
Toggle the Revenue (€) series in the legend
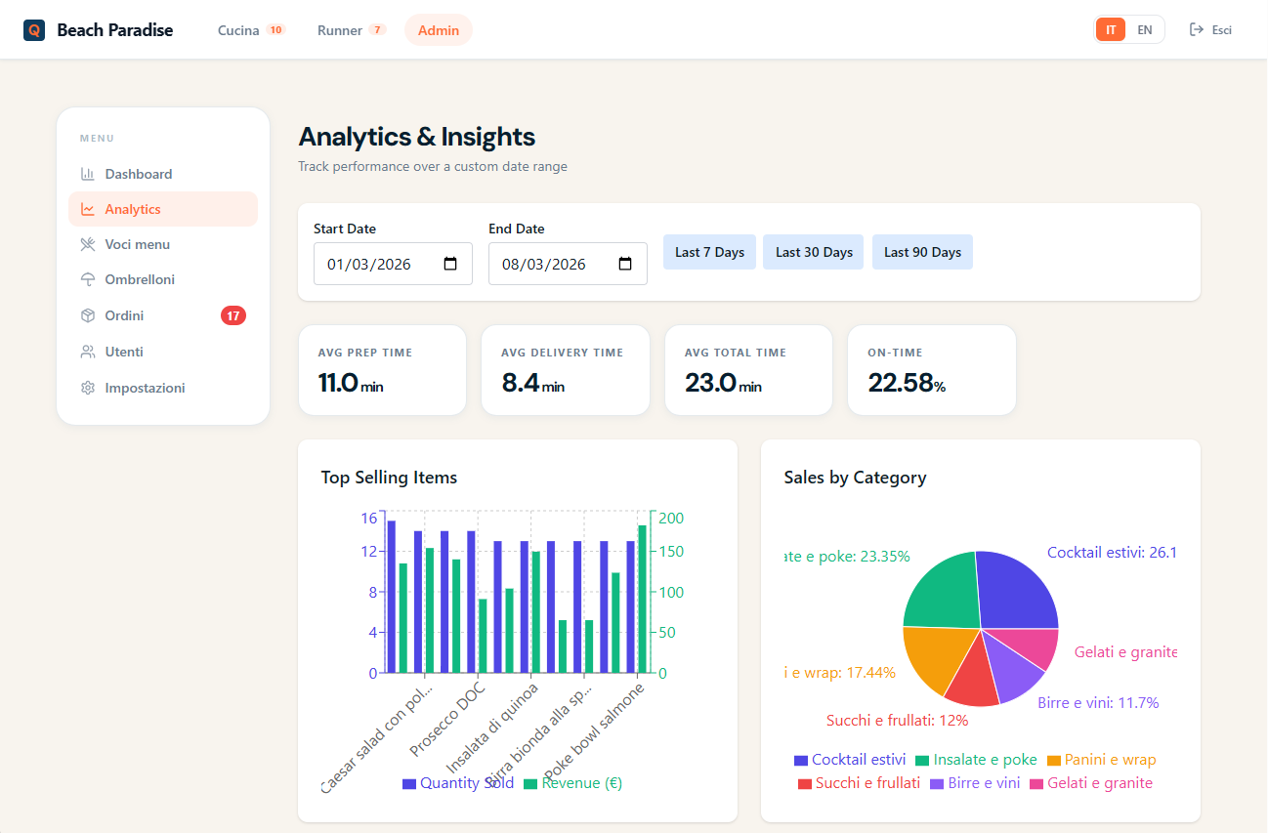(574, 782)
